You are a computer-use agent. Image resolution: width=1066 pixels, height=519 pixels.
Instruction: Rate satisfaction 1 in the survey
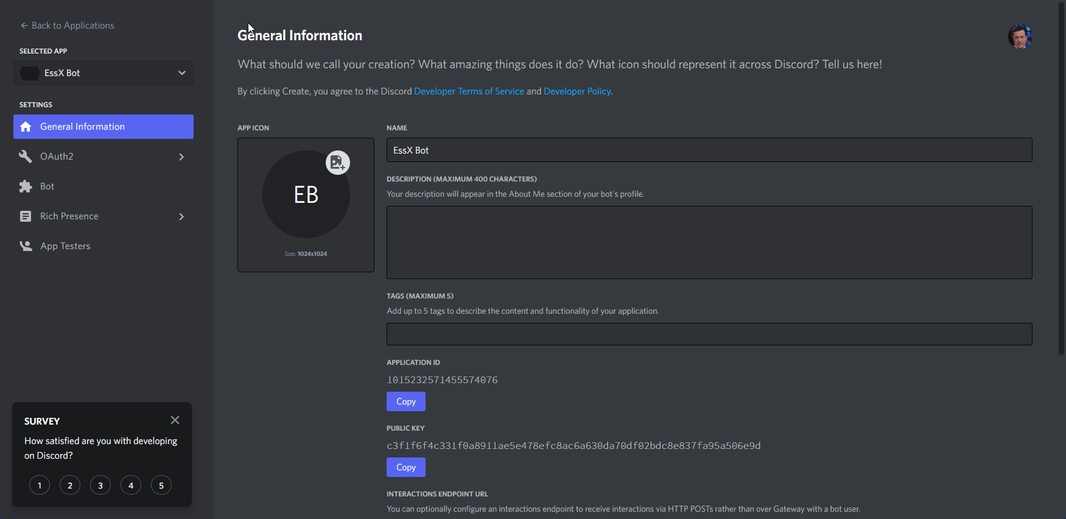pos(40,485)
